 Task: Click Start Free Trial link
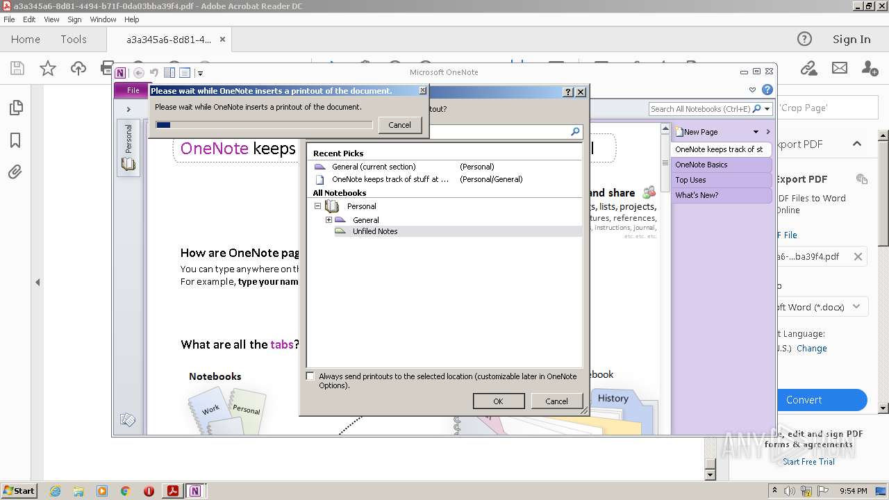(808, 462)
